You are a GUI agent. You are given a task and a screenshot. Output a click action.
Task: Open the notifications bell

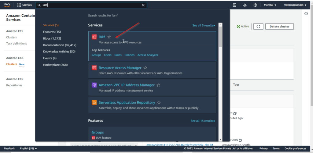tap(245, 5)
